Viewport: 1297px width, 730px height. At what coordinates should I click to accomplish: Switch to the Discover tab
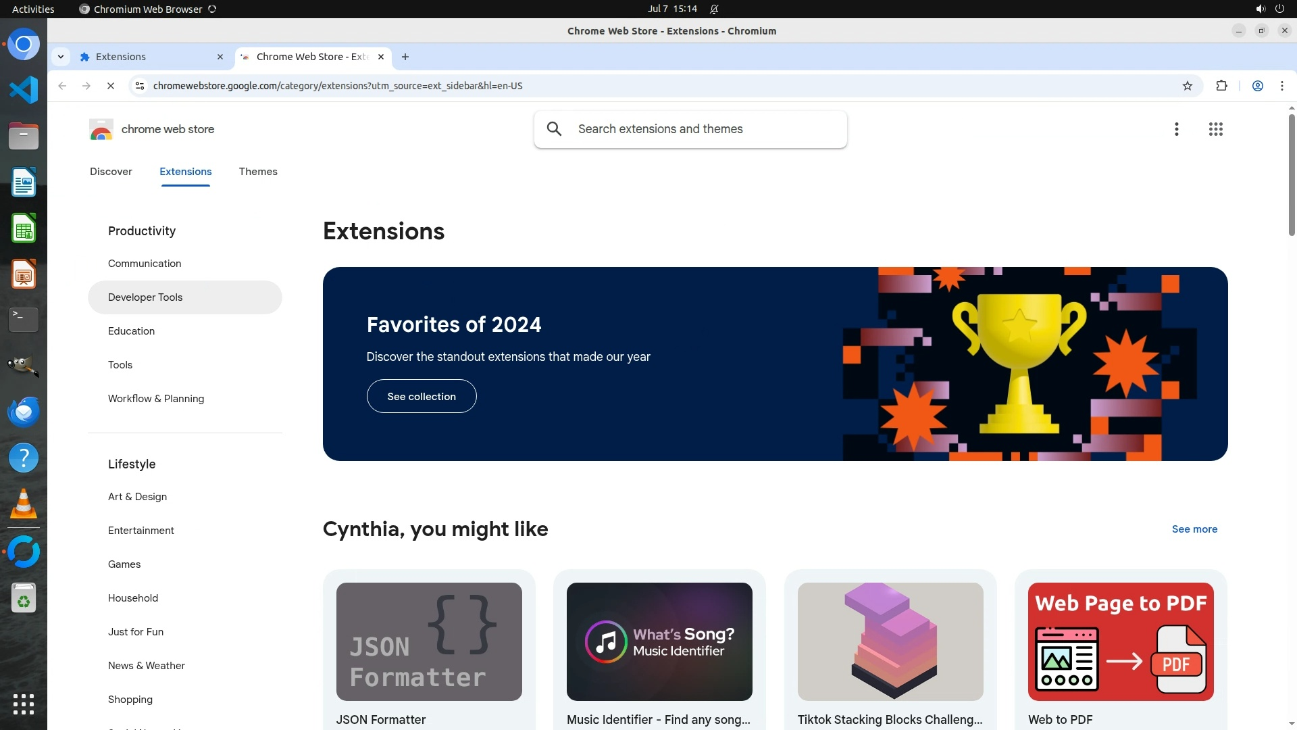(111, 172)
